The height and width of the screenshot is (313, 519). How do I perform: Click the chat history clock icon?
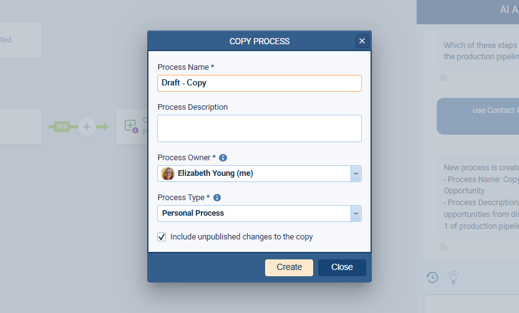432,277
